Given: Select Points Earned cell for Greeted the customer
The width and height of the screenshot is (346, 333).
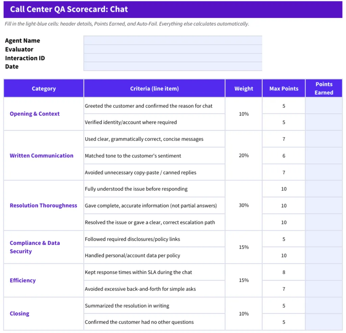Looking at the screenshot, I should click(x=324, y=106).
